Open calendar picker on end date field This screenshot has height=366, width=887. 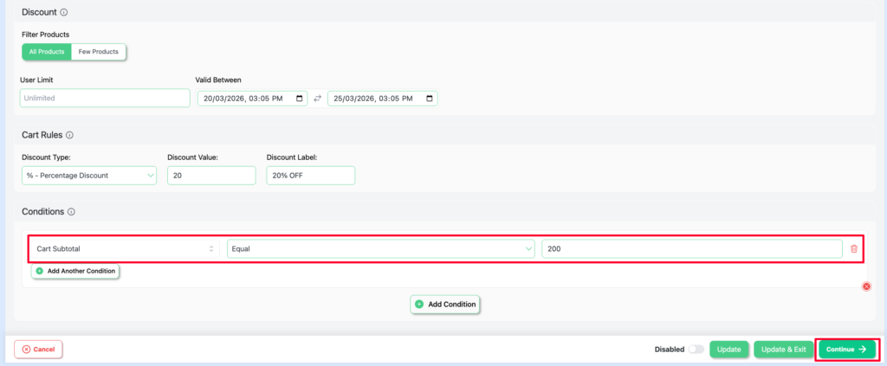click(431, 99)
